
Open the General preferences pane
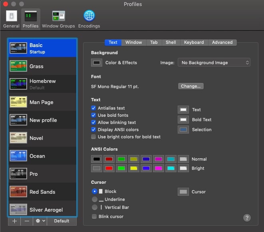click(x=11, y=19)
